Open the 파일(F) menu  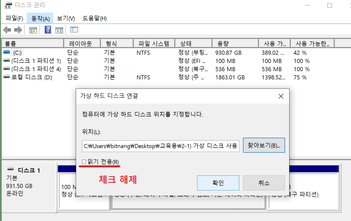[x=14, y=18]
